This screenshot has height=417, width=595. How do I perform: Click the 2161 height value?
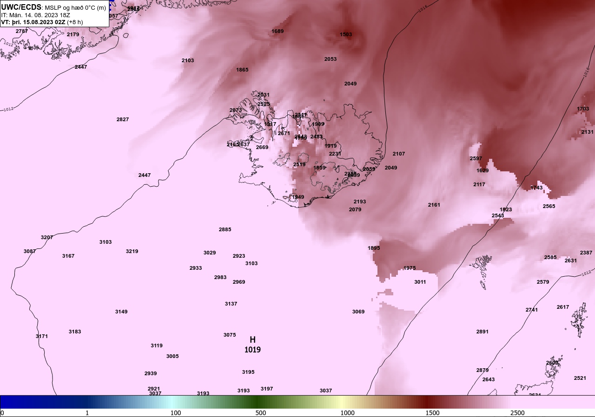pos(434,205)
